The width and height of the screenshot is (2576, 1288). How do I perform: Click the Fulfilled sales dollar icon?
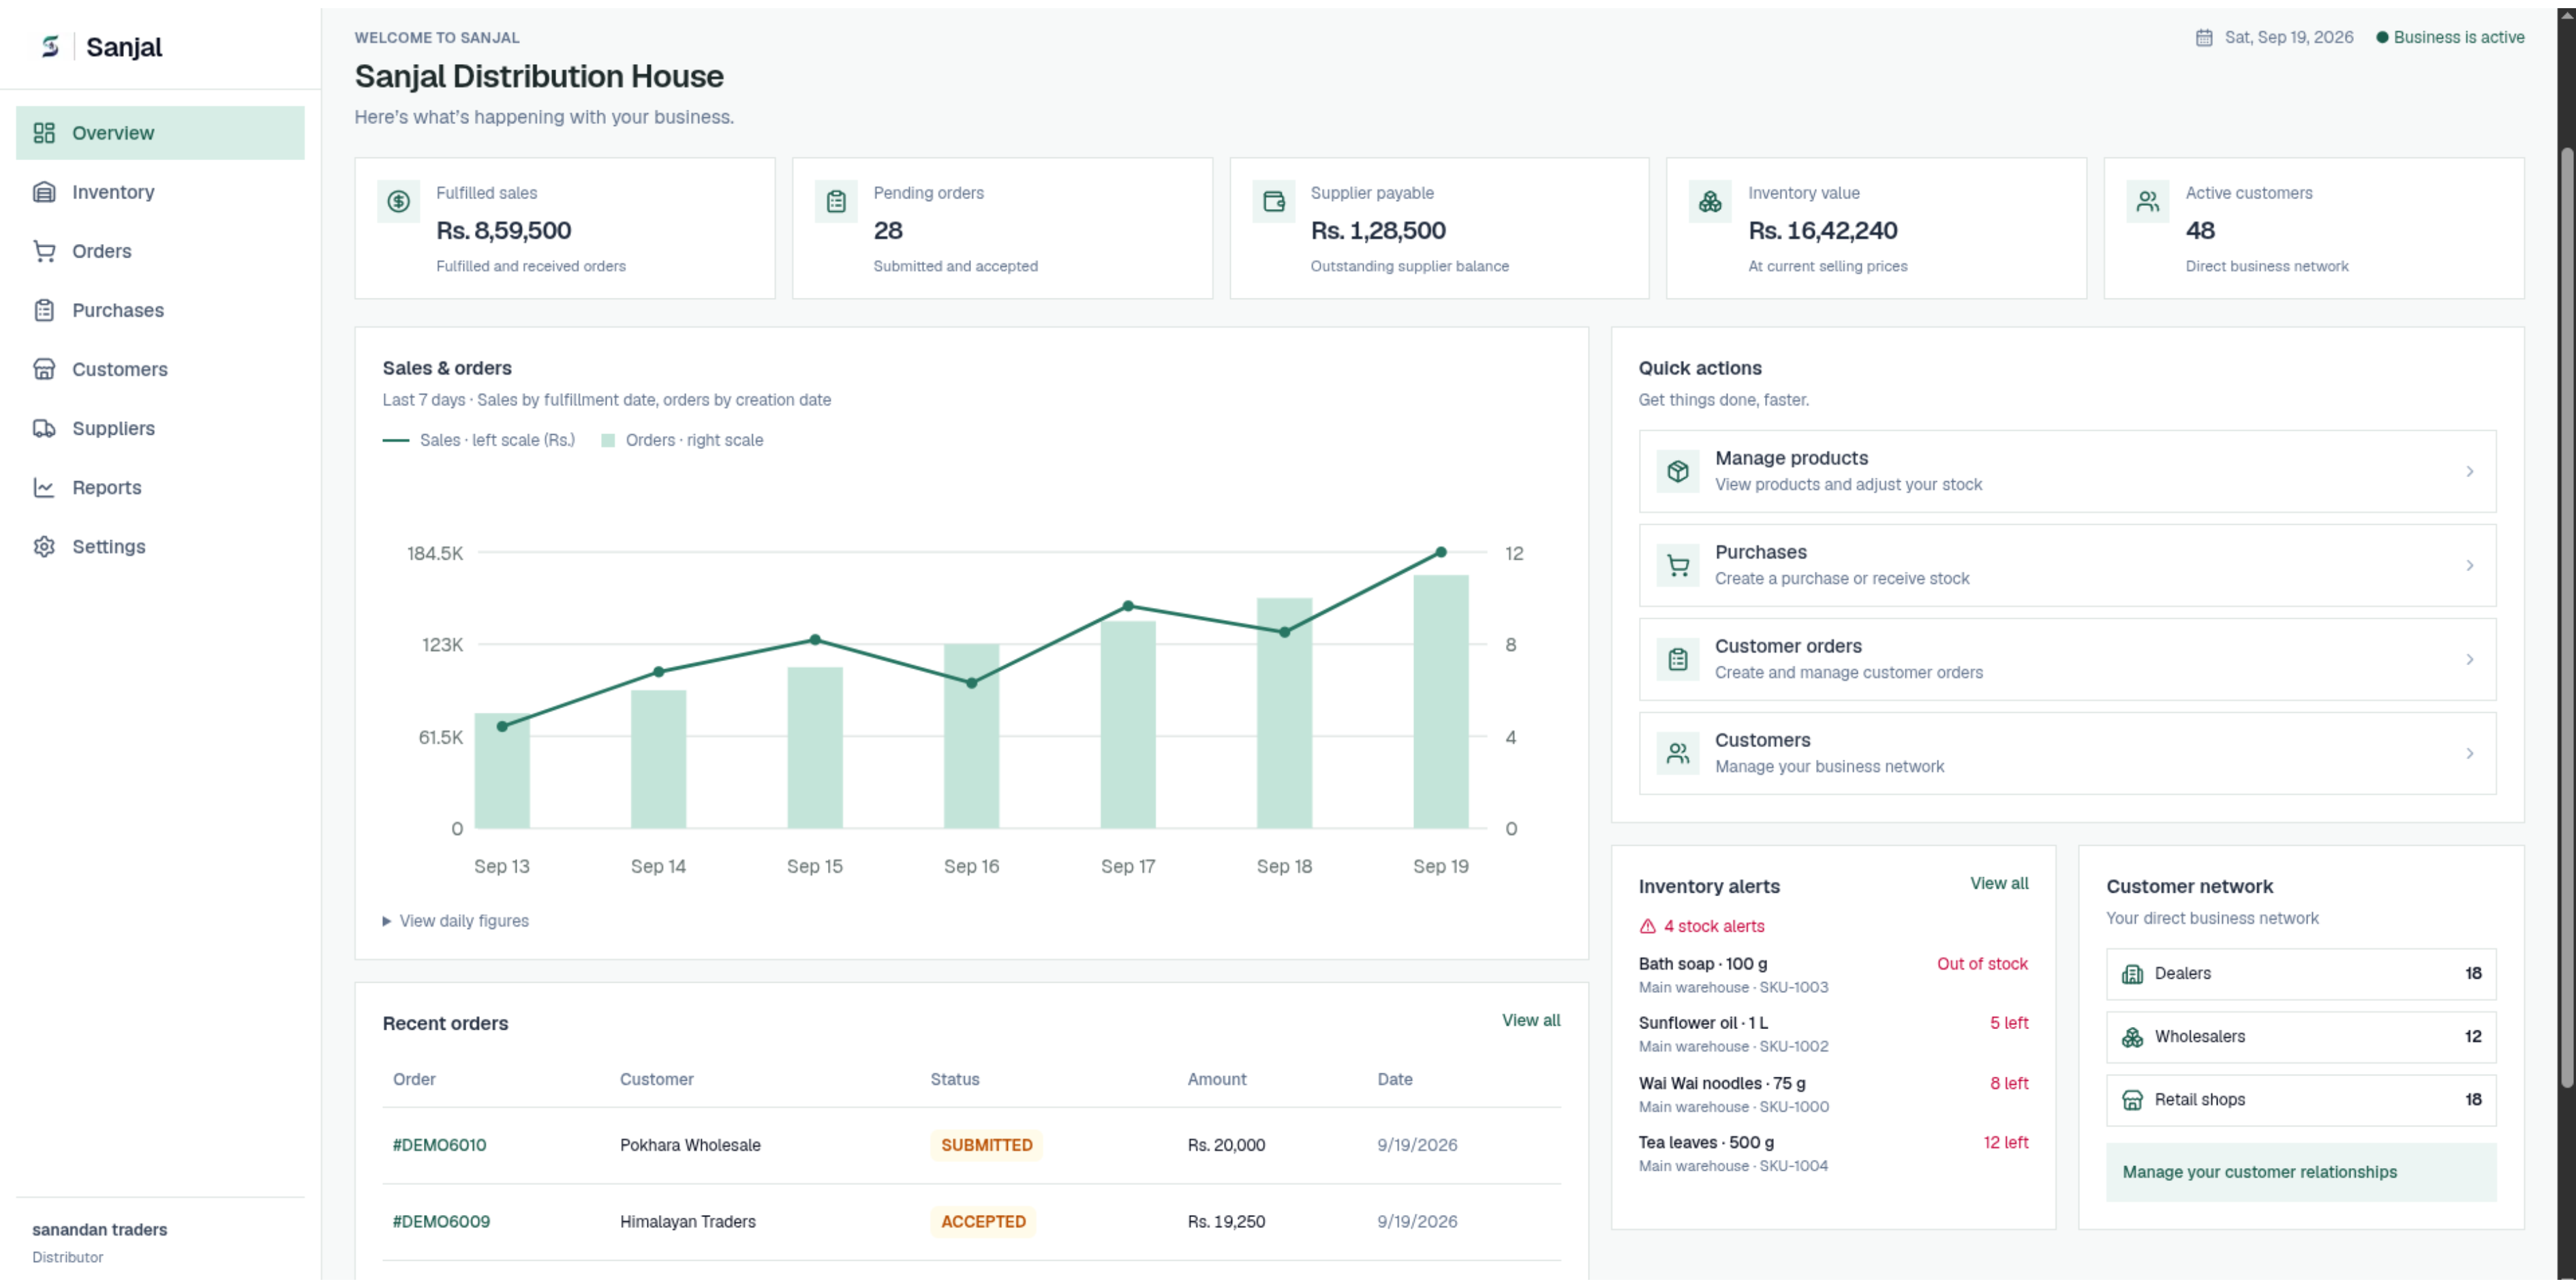(398, 202)
